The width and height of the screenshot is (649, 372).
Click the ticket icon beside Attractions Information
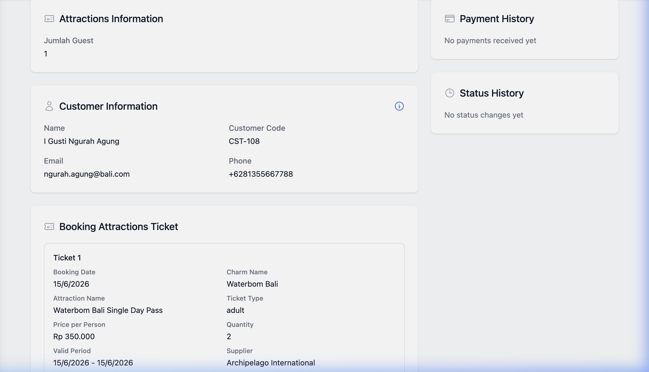click(49, 19)
